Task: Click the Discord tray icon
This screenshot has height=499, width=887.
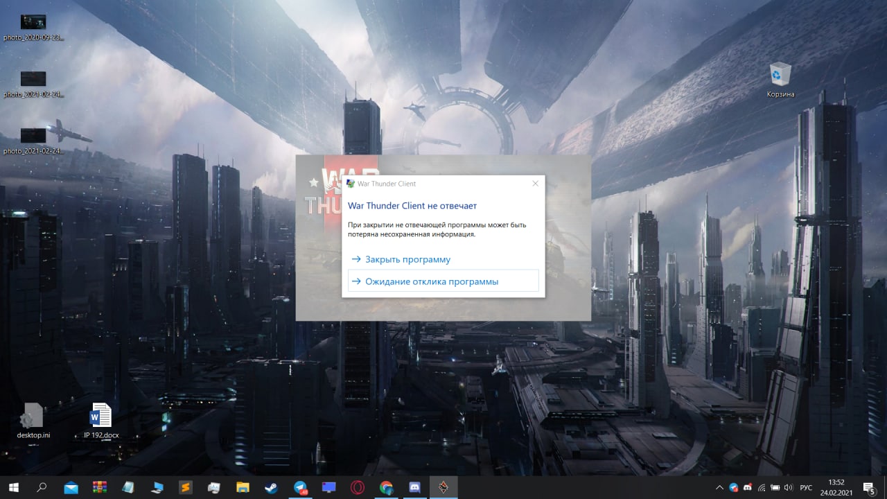Action: tap(748, 487)
